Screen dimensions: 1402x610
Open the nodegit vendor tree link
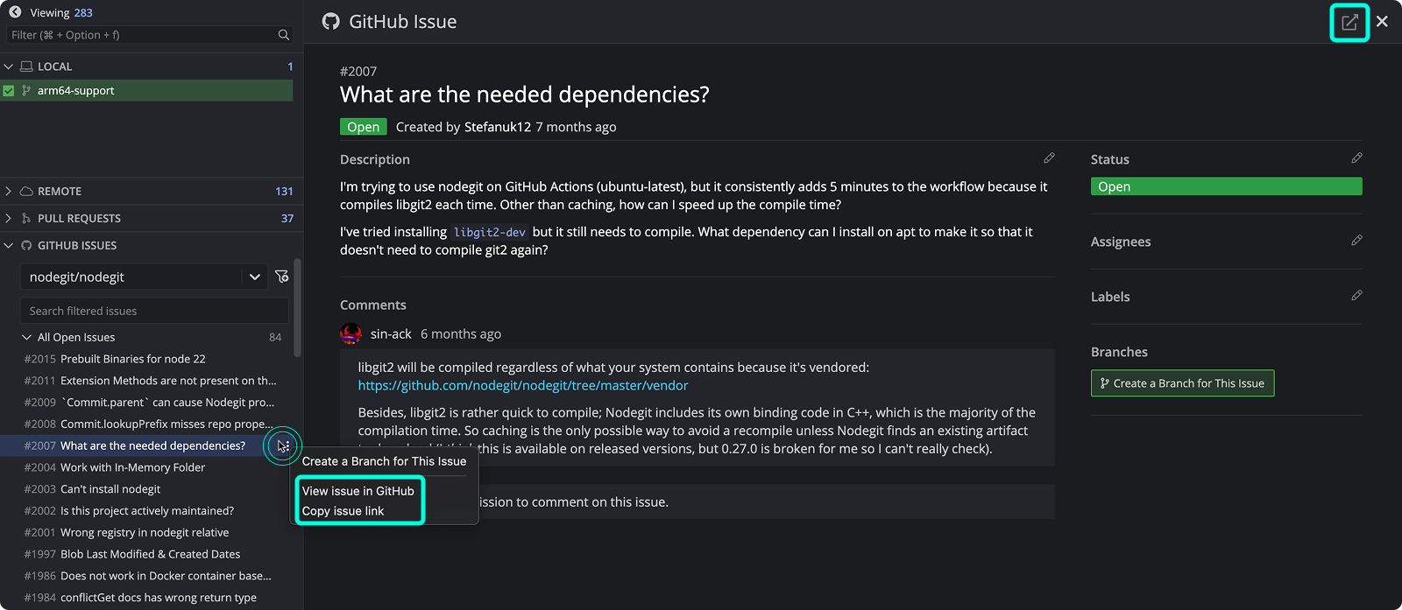523,385
